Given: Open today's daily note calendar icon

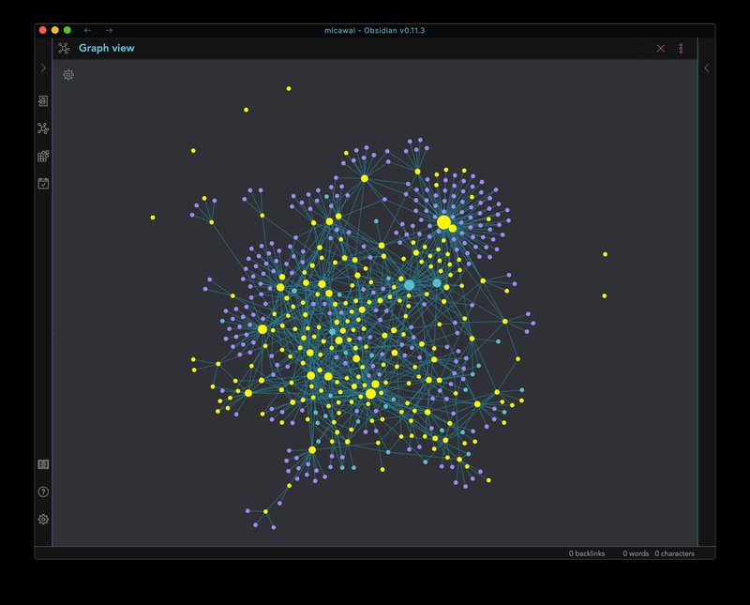Looking at the screenshot, I should pyautogui.click(x=43, y=183).
